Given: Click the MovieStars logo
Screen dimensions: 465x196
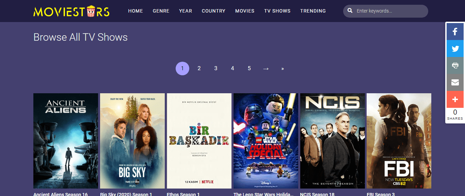Looking at the screenshot, I should [71, 11].
